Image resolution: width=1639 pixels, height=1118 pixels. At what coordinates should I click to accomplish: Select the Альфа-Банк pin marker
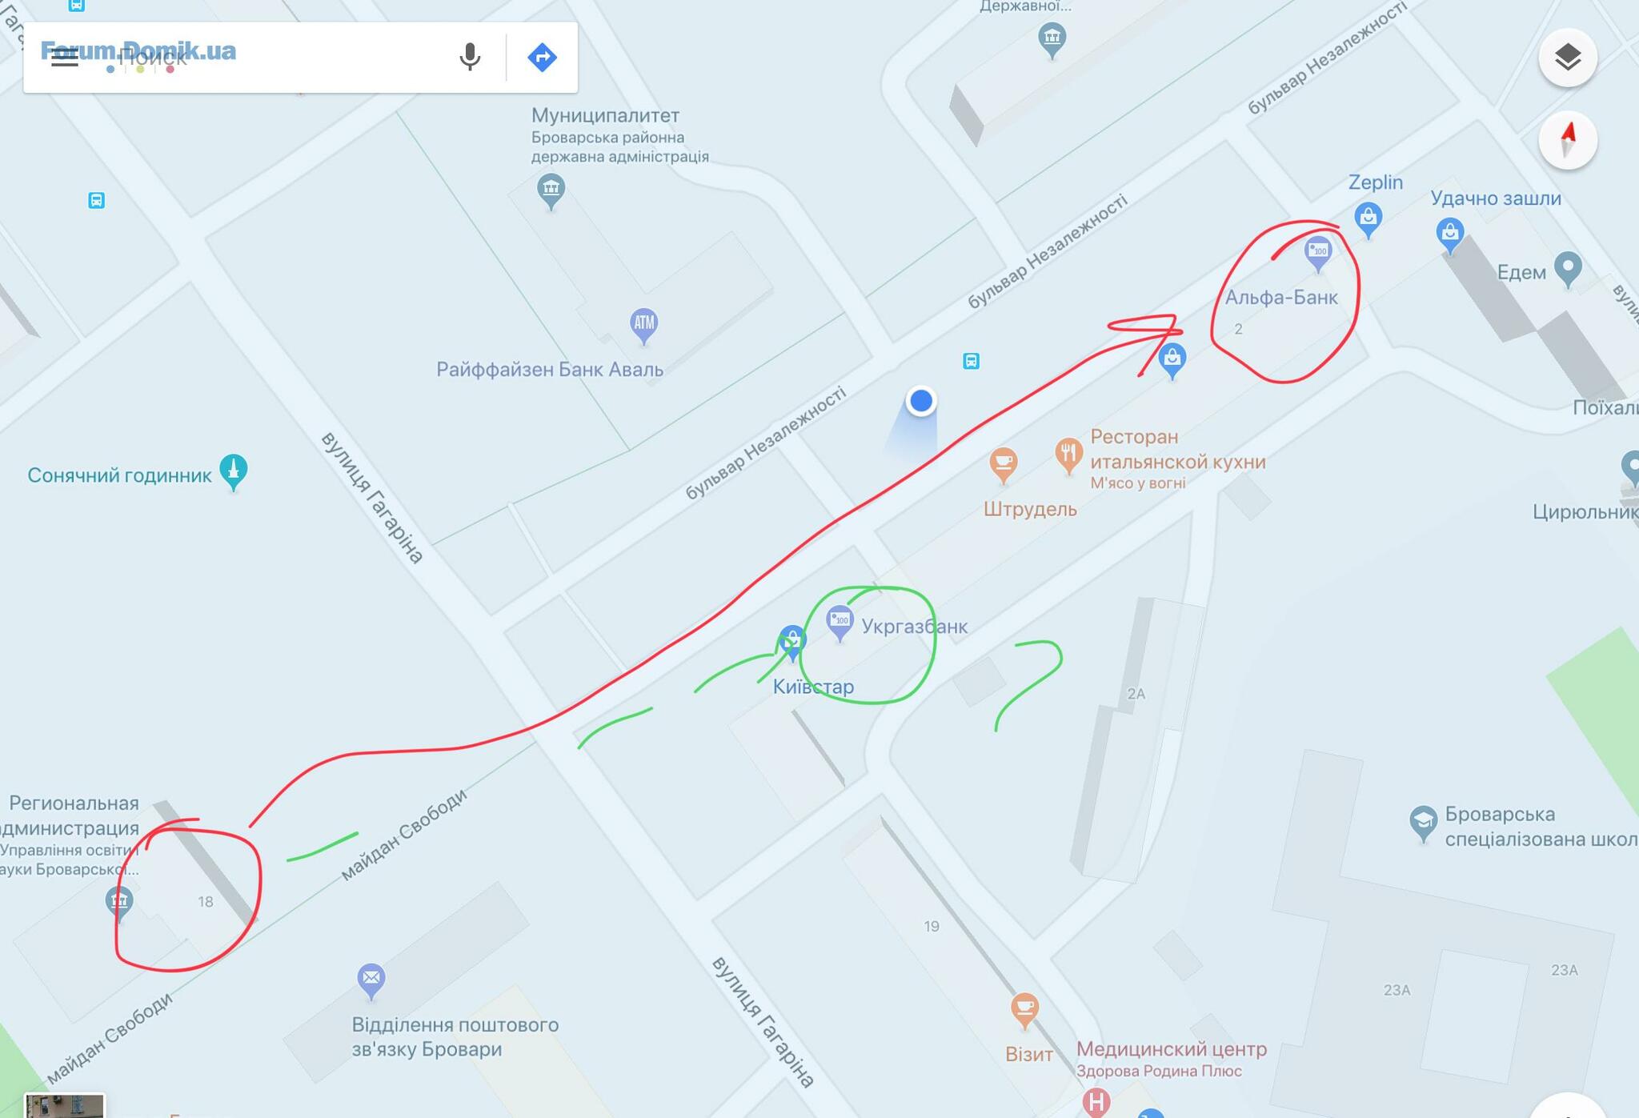pyautogui.click(x=1317, y=254)
